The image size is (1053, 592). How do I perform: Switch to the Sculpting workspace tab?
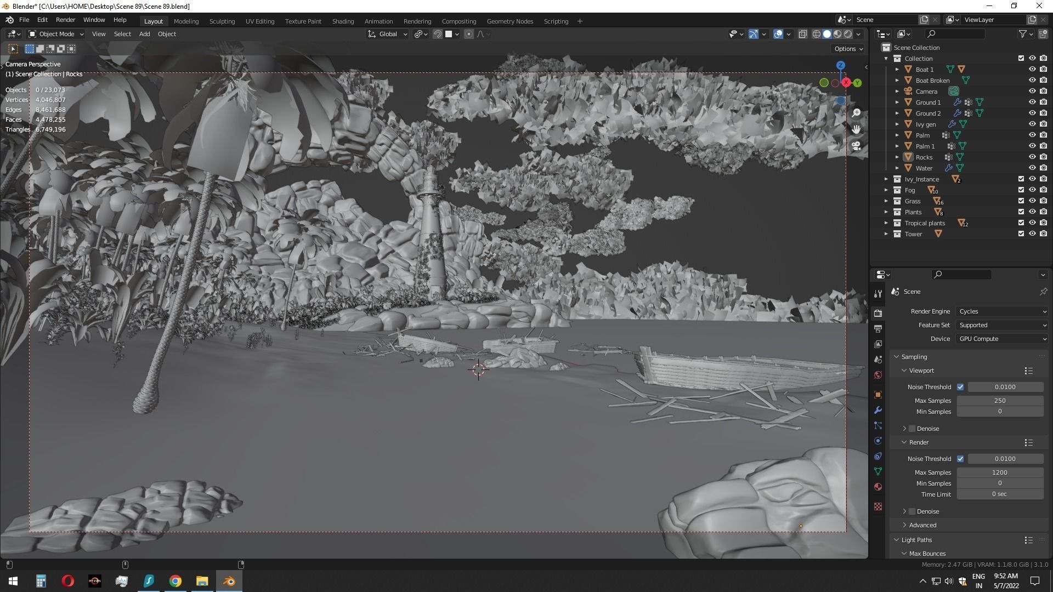(x=222, y=21)
